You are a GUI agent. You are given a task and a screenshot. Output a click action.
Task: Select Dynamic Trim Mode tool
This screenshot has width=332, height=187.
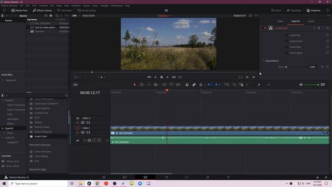(149, 85)
